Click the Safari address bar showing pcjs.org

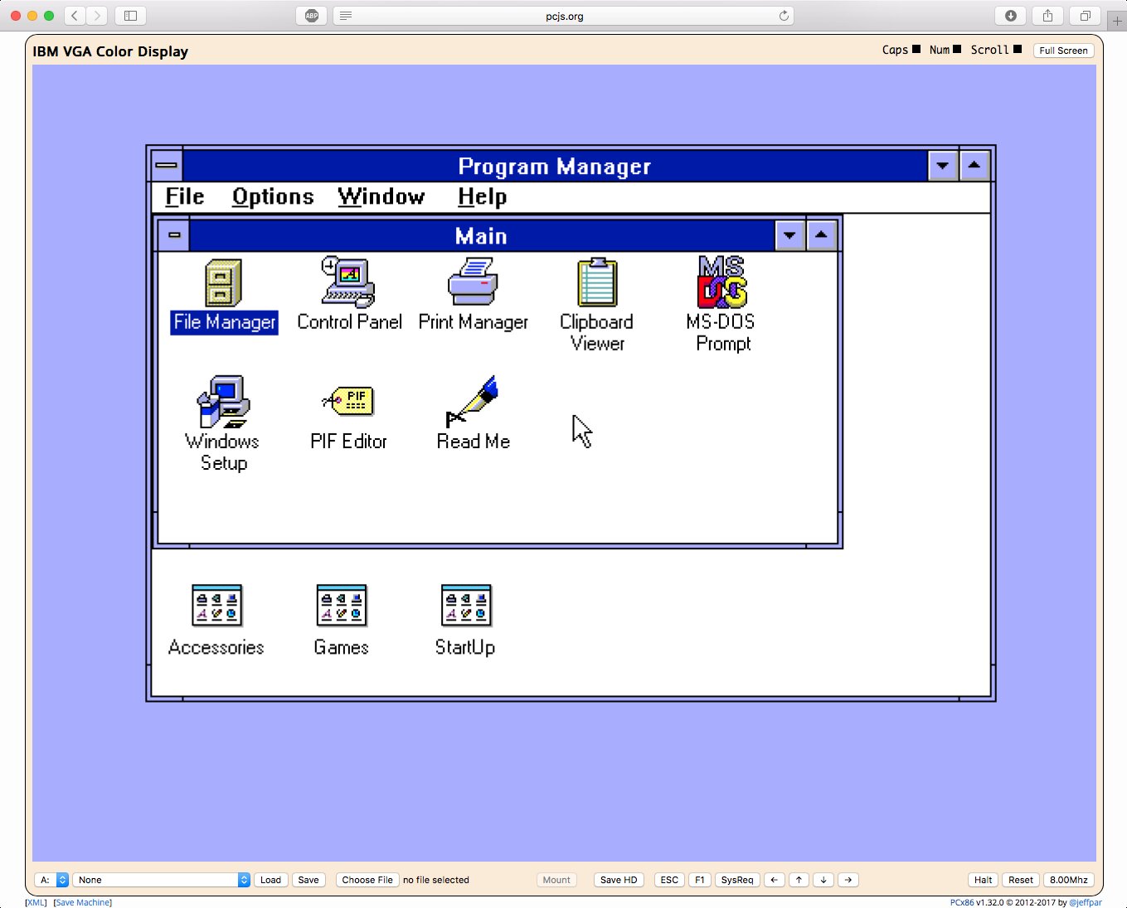click(564, 16)
